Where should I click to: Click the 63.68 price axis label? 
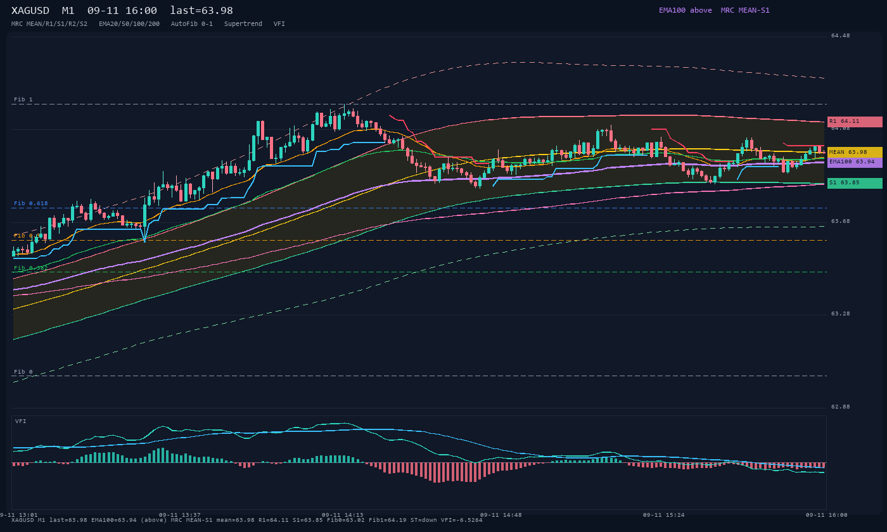[841, 222]
